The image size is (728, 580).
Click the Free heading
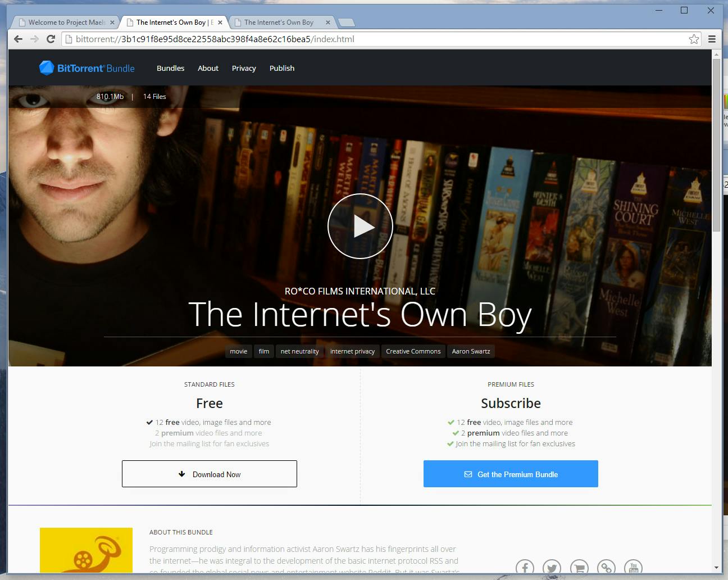(x=210, y=403)
